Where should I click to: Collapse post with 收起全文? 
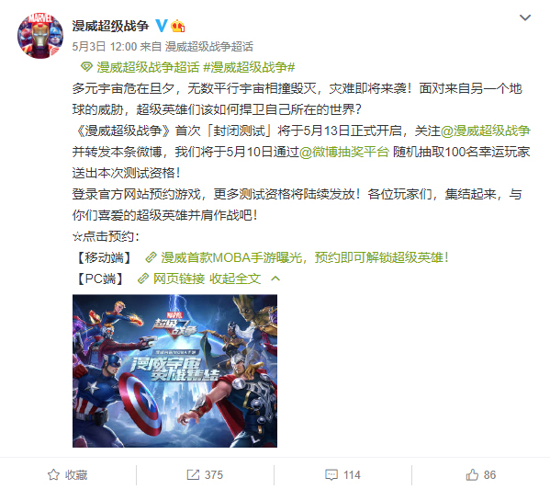tap(235, 279)
